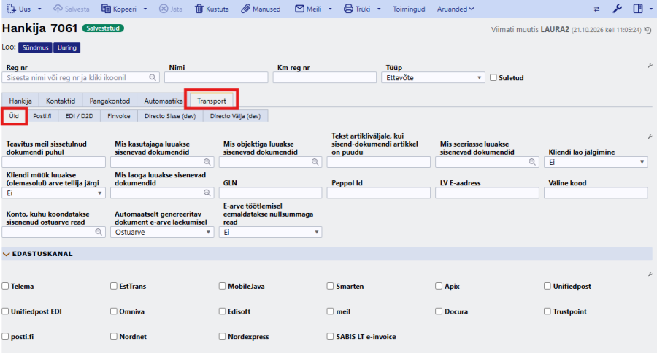Screen dimensions: 657x353
Task: Click the Trüki printer icon
Action: pos(348,9)
